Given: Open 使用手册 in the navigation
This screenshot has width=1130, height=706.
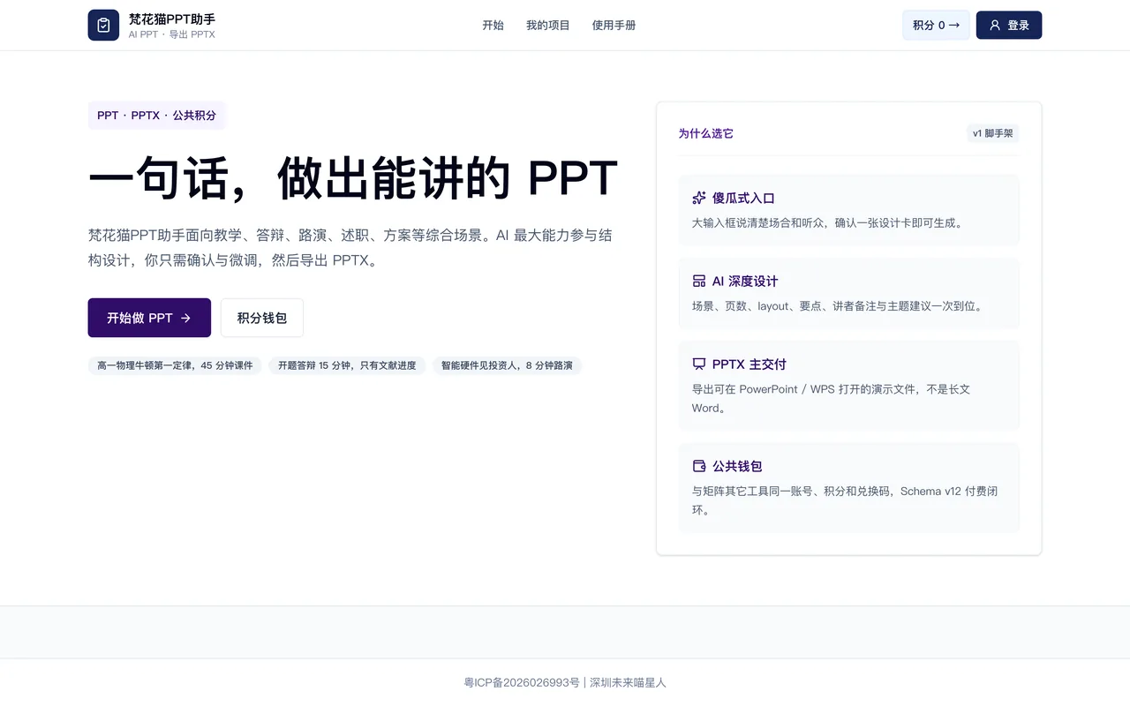Looking at the screenshot, I should (x=614, y=25).
